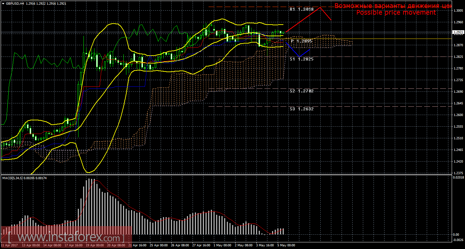Click the 0.02018 MACD scale value
This screenshot has height=249, width=465.
[458, 178]
